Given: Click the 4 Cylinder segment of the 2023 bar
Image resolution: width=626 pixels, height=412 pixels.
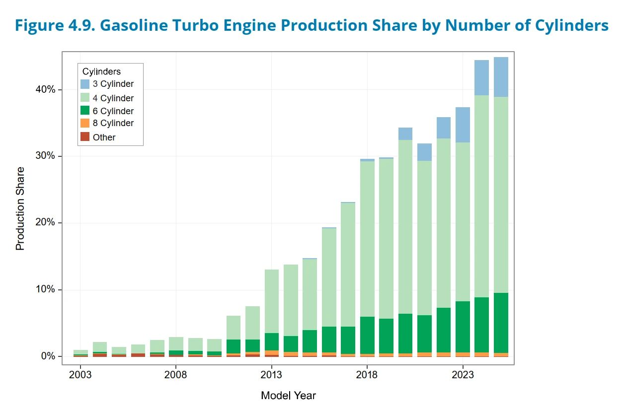Looking at the screenshot, I should [x=463, y=222].
